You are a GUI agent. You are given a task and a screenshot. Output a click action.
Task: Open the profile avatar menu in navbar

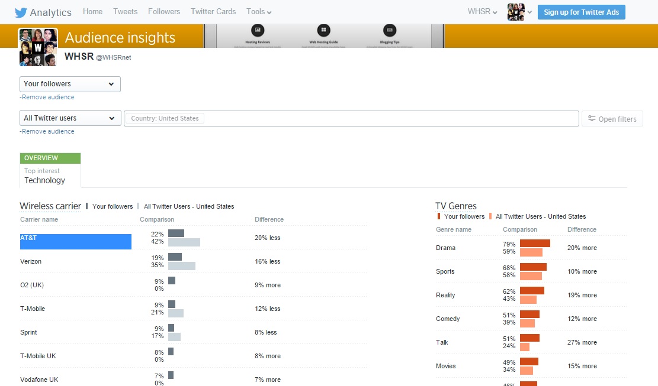(516, 12)
